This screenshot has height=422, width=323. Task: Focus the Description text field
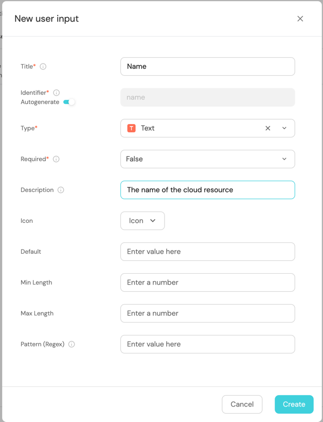tap(207, 190)
